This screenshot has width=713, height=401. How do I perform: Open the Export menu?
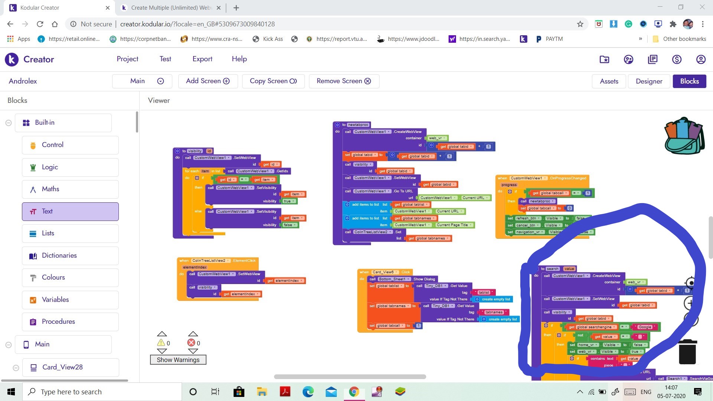(202, 59)
